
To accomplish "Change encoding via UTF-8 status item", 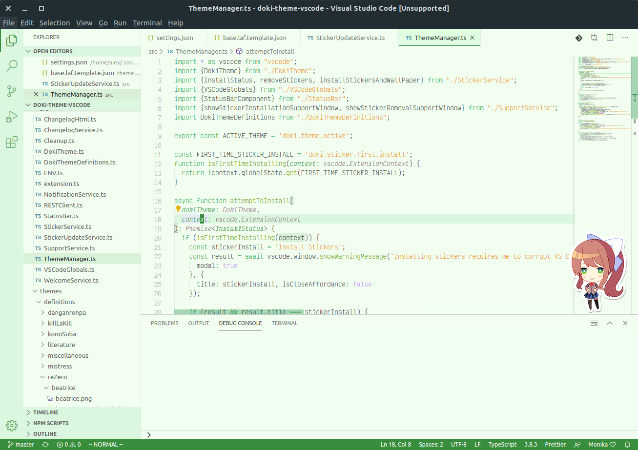I will [459, 445].
